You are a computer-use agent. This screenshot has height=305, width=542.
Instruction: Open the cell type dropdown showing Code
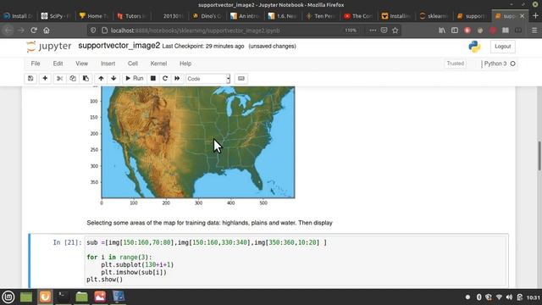pyautogui.click(x=207, y=79)
